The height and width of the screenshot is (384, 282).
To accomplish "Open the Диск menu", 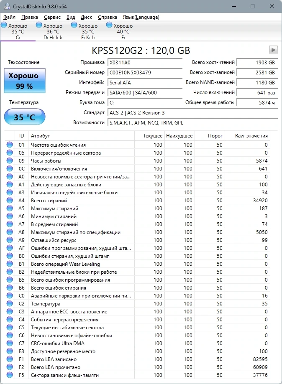I will (x=86, y=17).
